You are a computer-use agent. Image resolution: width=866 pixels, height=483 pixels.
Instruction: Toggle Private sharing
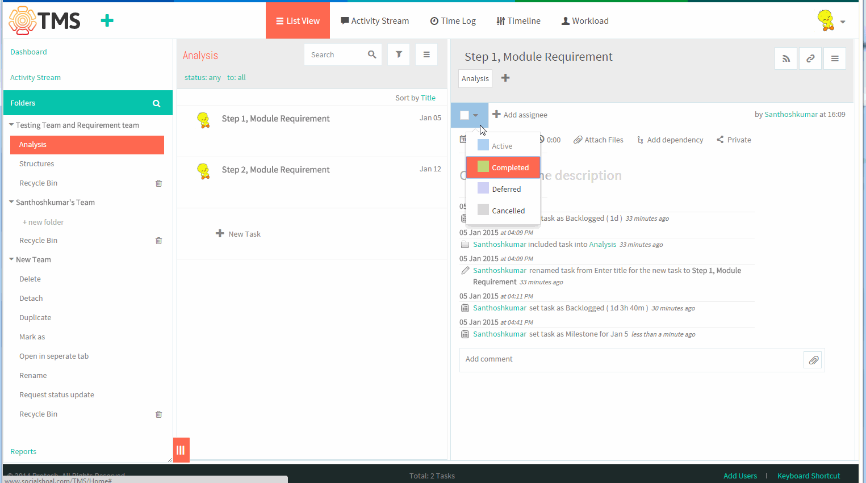point(734,140)
